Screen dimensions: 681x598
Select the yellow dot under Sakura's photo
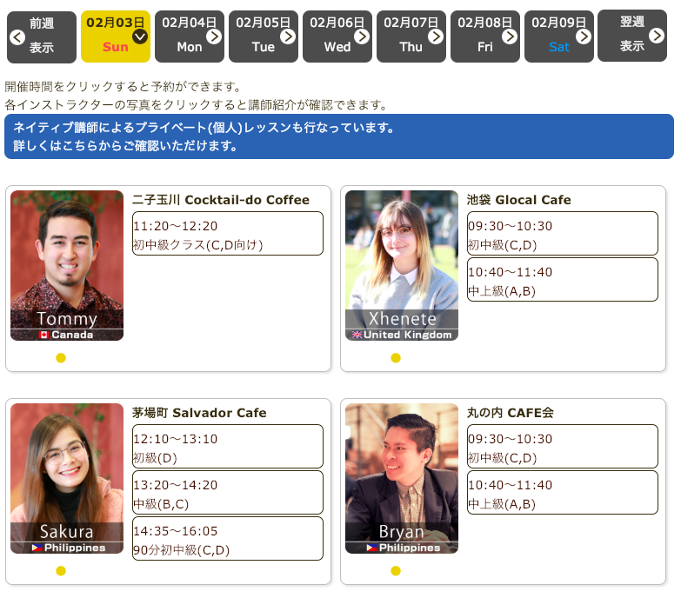[61, 571]
